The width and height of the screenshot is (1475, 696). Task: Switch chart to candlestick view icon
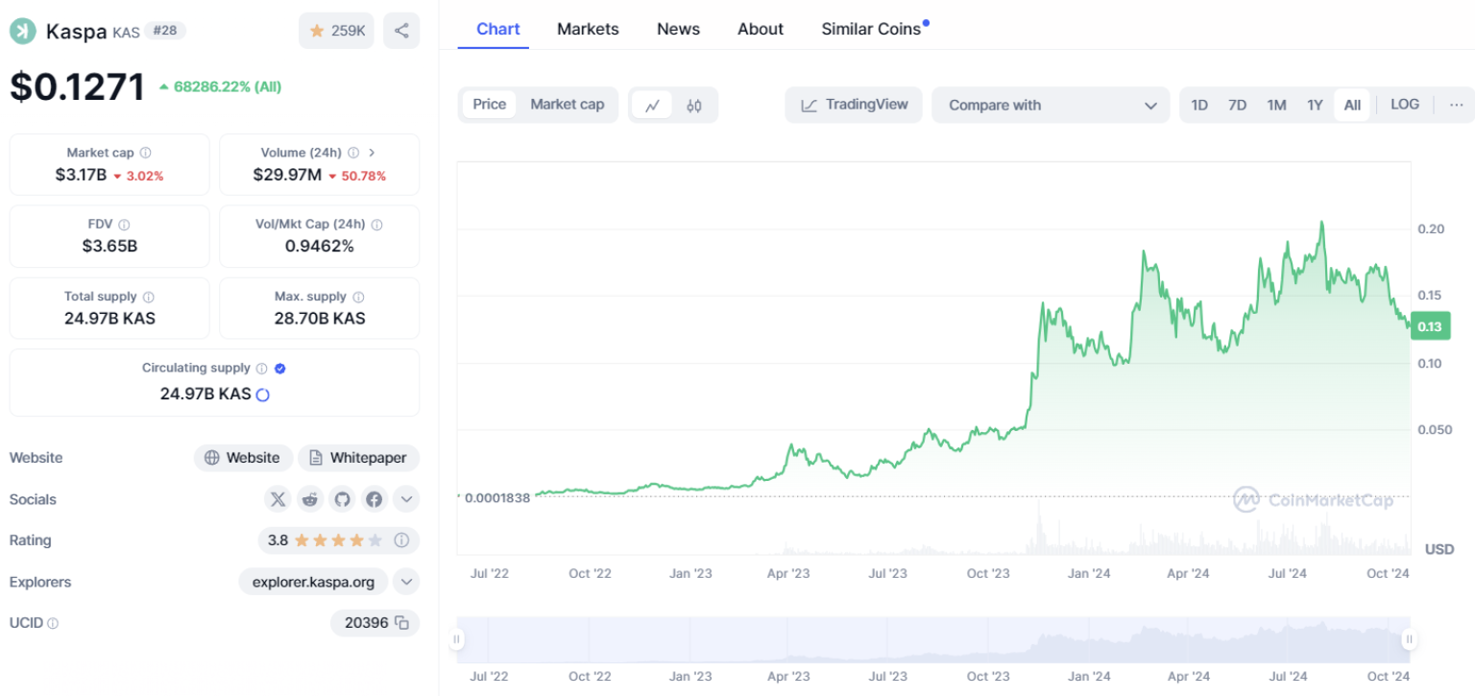(693, 105)
